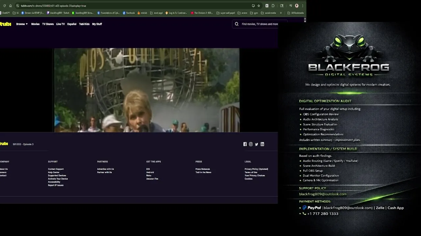Open Partner with Us link

(x=105, y=172)
